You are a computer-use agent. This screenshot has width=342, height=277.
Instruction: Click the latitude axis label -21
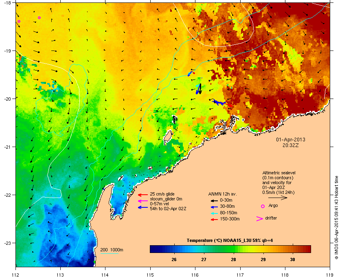point(7,147)
